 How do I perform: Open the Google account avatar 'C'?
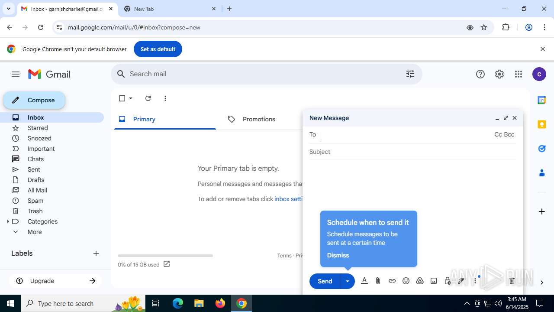point(539,74)
